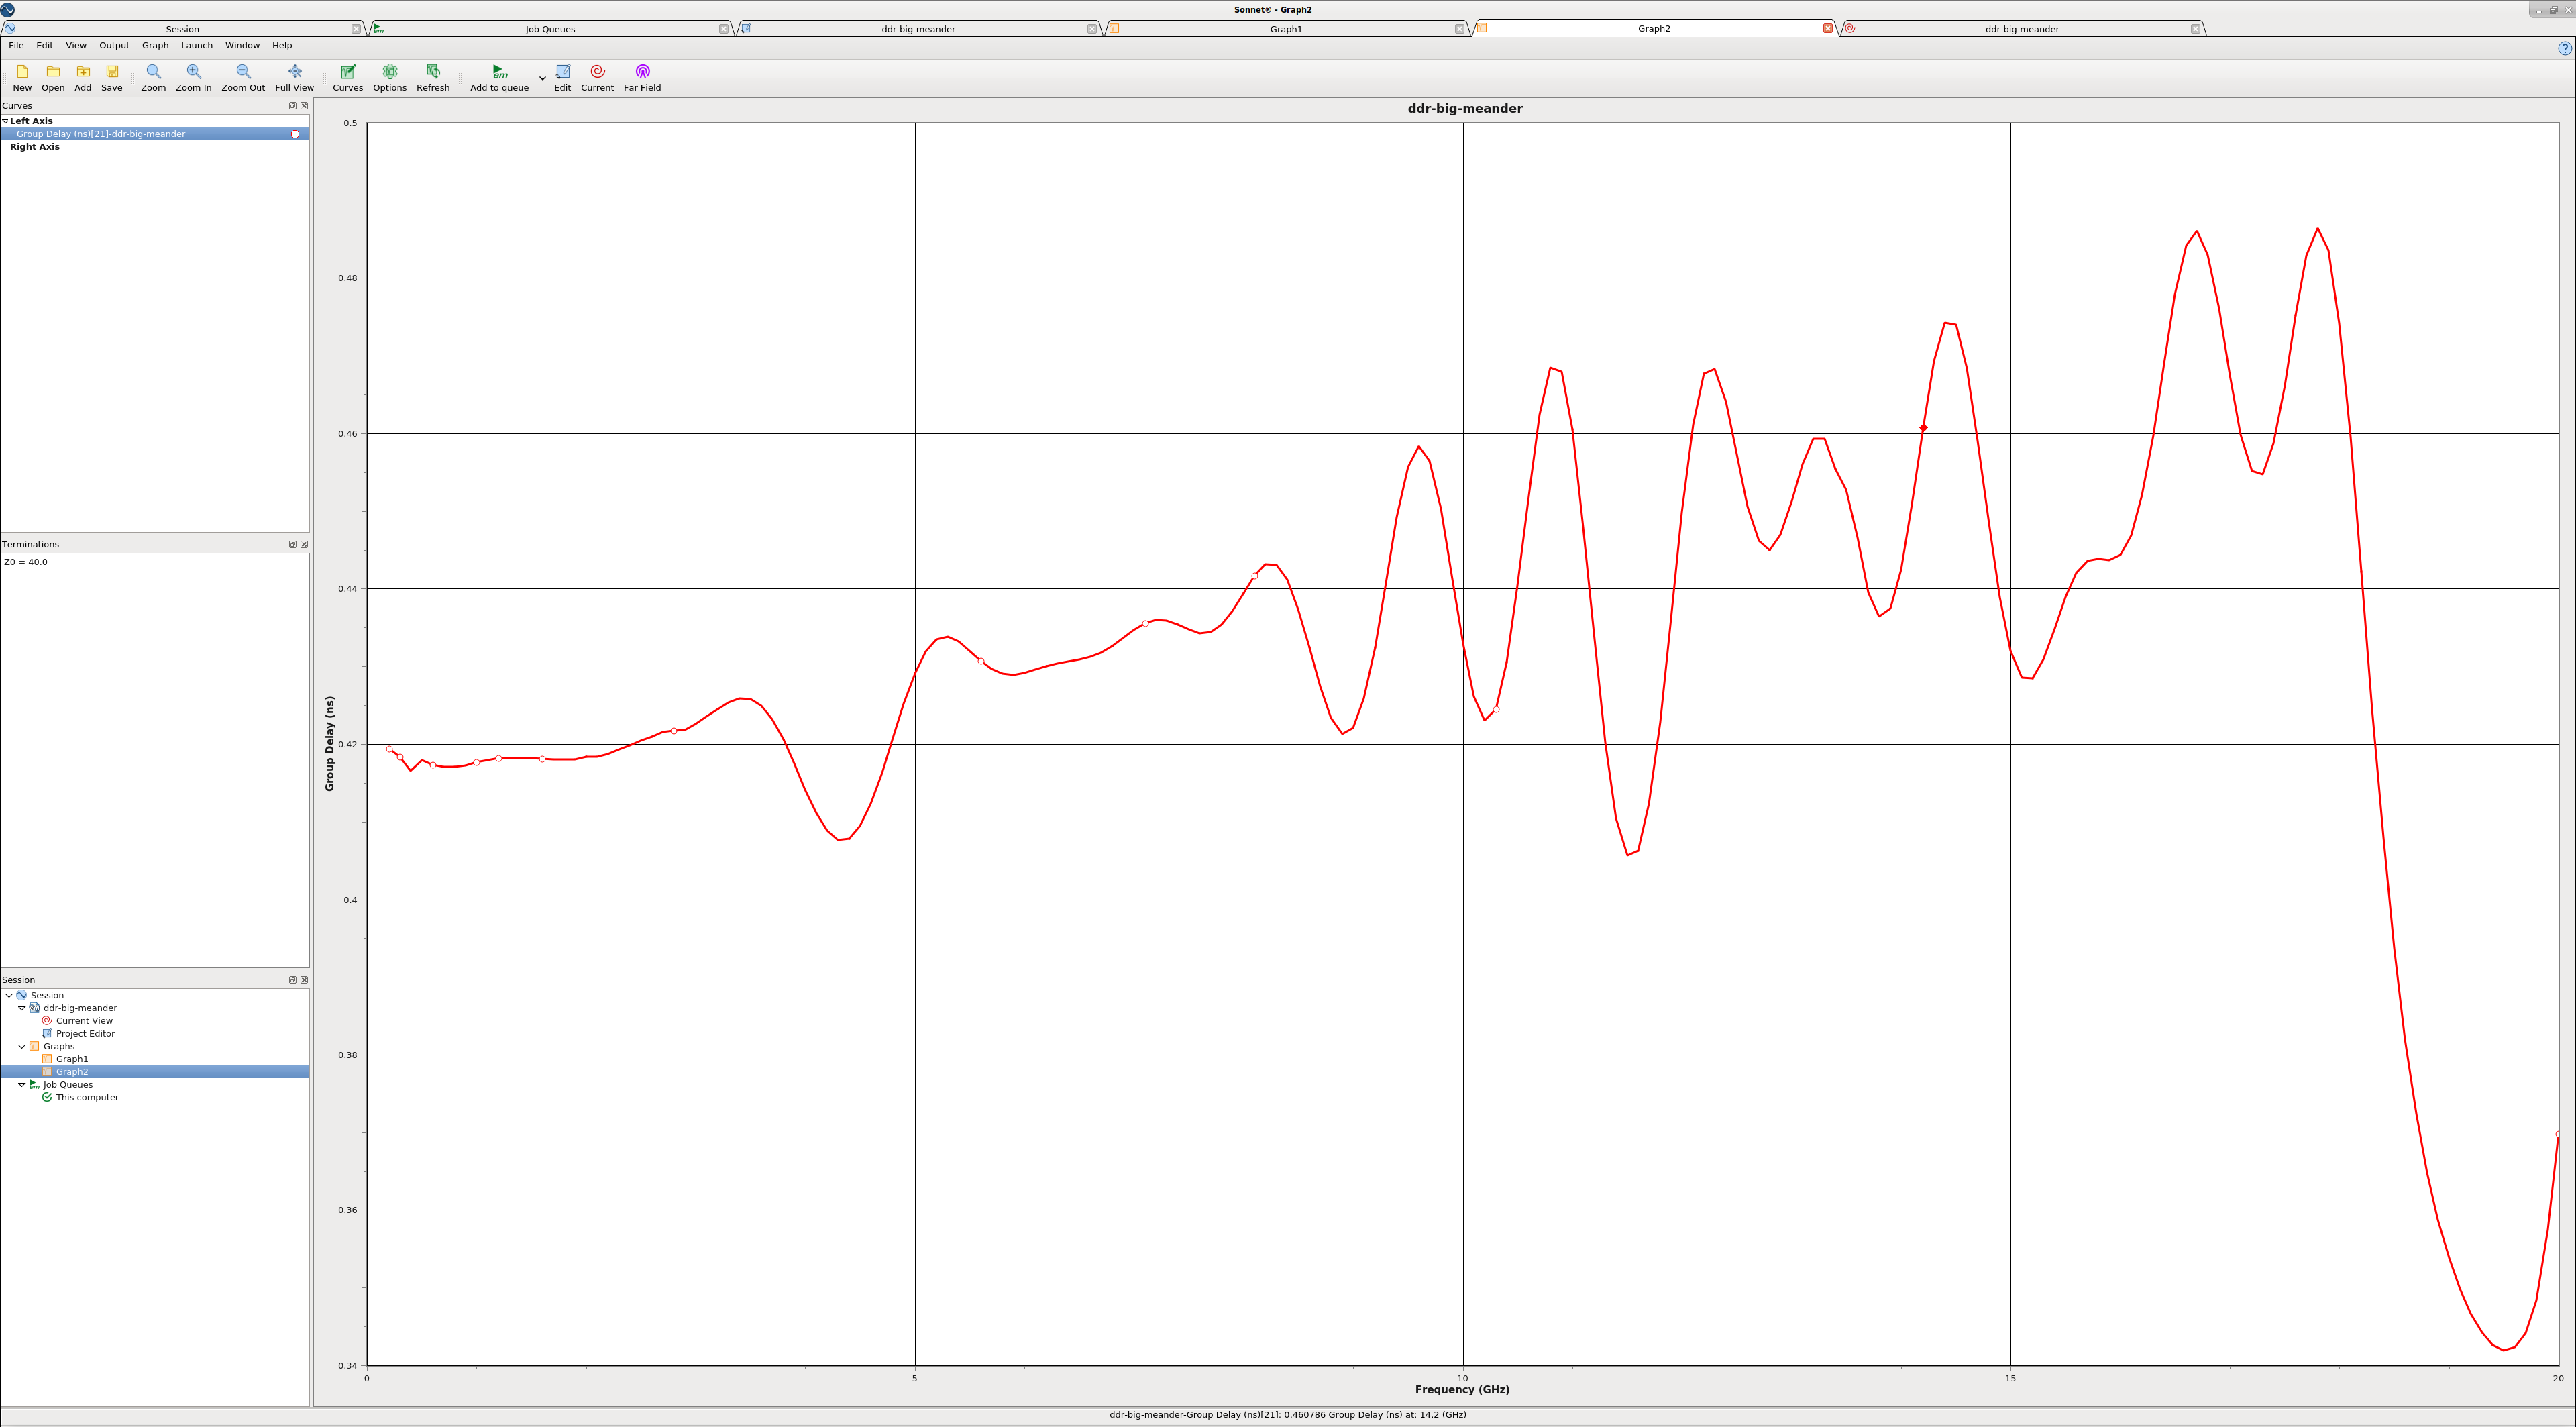Open the Edit menu
This screenshot has height=1427, width=2576.
[45, 46]
